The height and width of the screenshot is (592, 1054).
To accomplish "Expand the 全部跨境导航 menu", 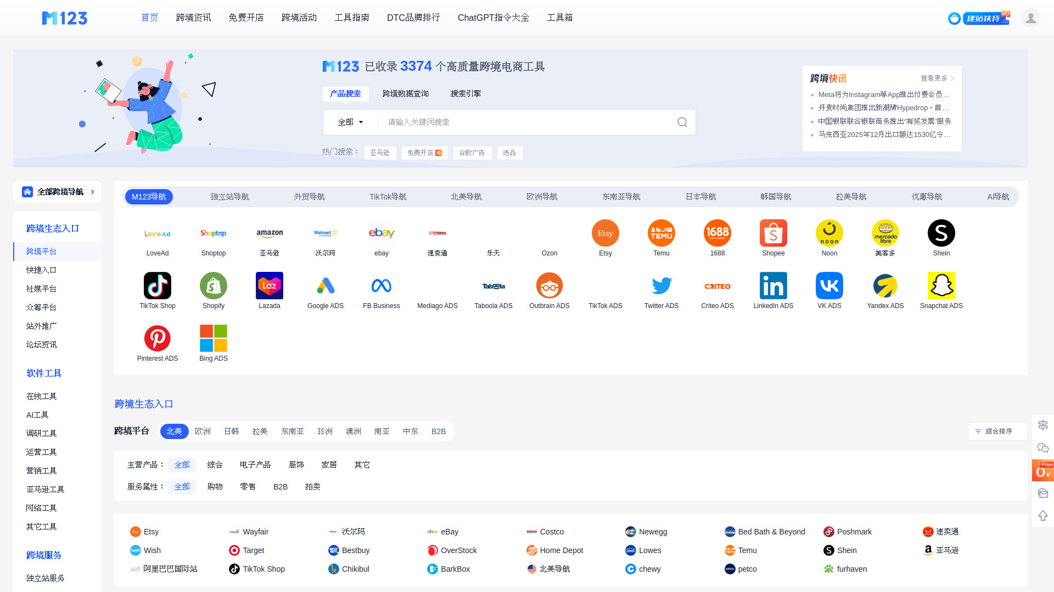I will (57, 192).
